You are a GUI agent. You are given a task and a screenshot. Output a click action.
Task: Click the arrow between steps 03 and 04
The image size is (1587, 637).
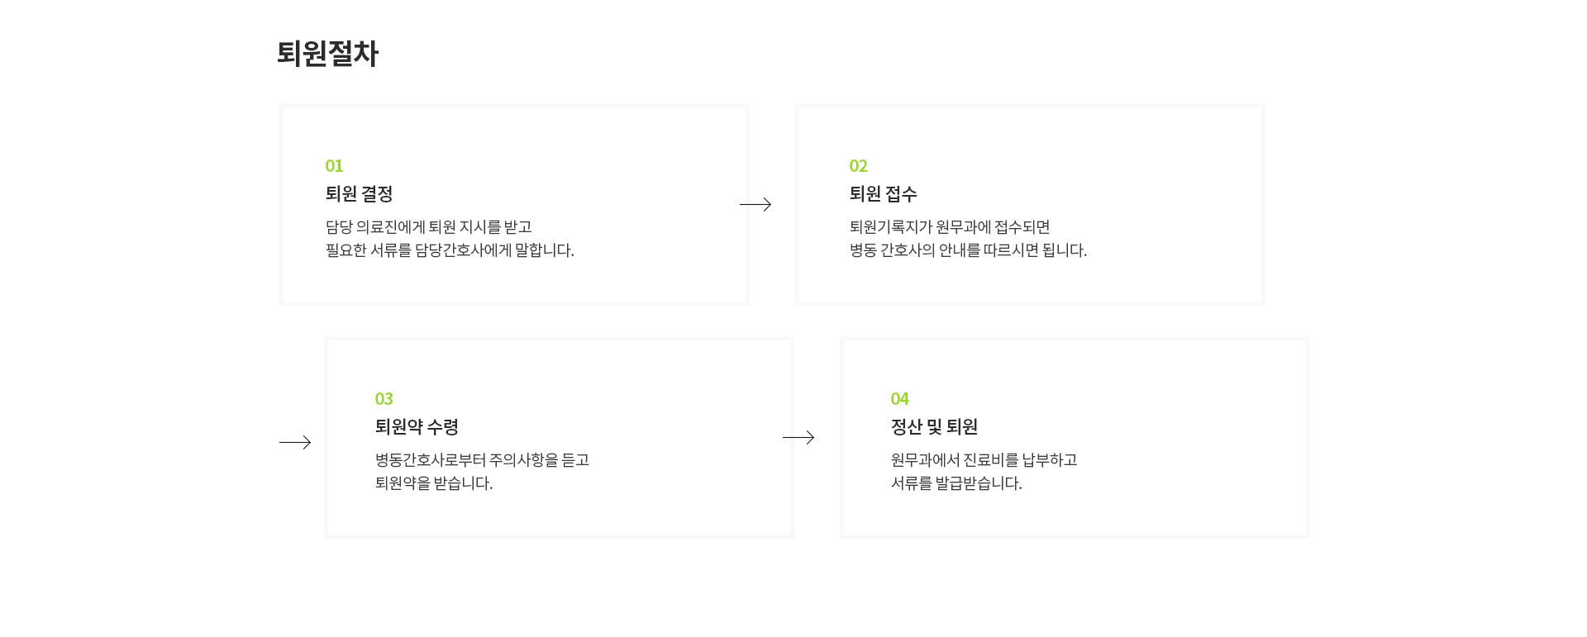pyautogui.click(x=798, y=437)
